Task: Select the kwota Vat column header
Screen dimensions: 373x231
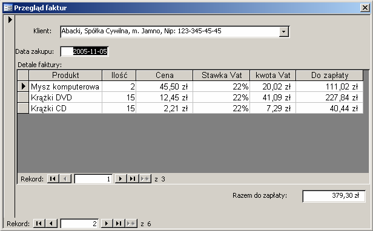Action: pyautogui.click(x=273, y=76)
